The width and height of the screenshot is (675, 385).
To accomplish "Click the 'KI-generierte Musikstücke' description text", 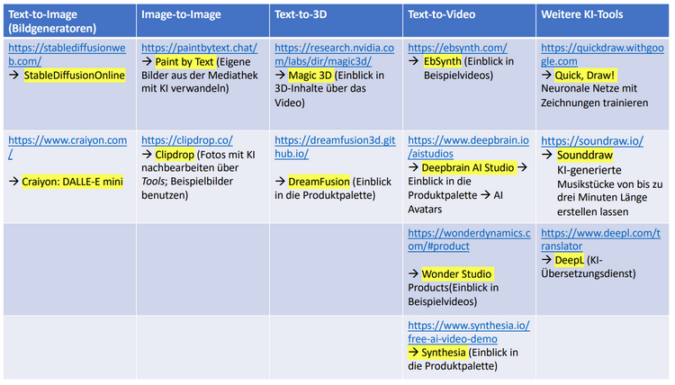I will coord(609,191).
